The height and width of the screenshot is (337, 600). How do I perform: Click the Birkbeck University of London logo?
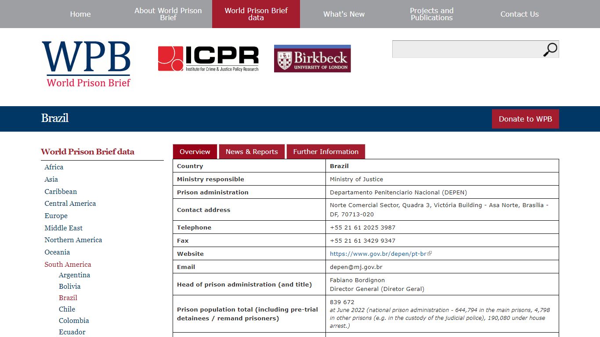coord(312,58)
